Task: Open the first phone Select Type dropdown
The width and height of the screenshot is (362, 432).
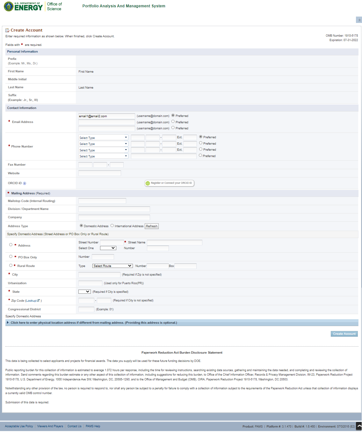Action: point(103,138)
